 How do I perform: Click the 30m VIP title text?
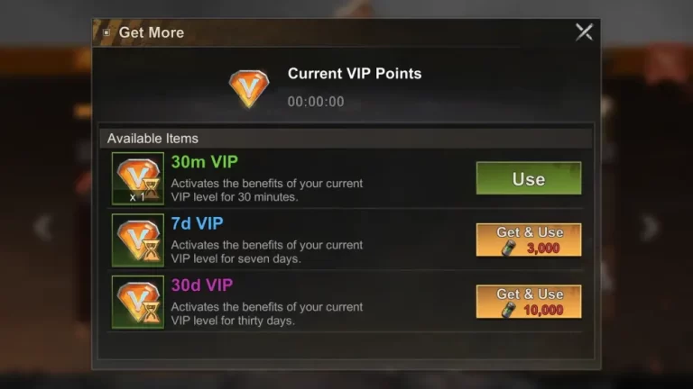[205, 162]
